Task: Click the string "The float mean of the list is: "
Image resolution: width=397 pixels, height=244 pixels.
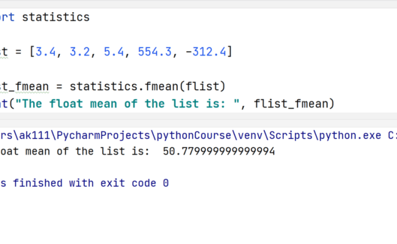Action: 128,104
